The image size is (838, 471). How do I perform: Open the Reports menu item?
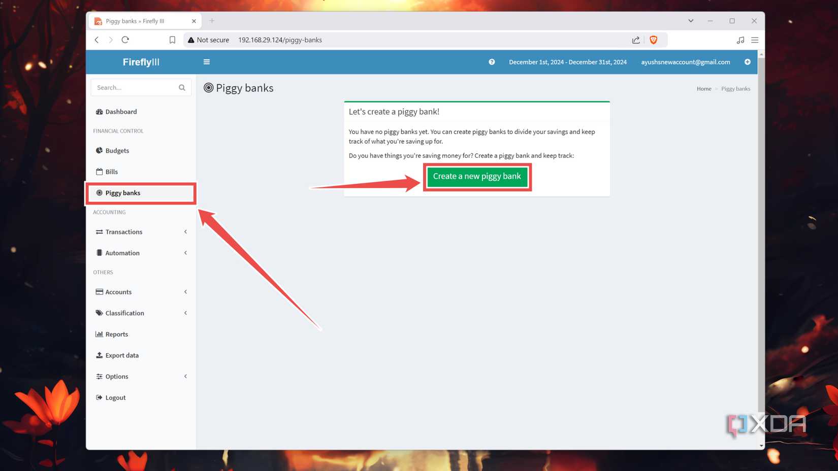click(141, 334)
